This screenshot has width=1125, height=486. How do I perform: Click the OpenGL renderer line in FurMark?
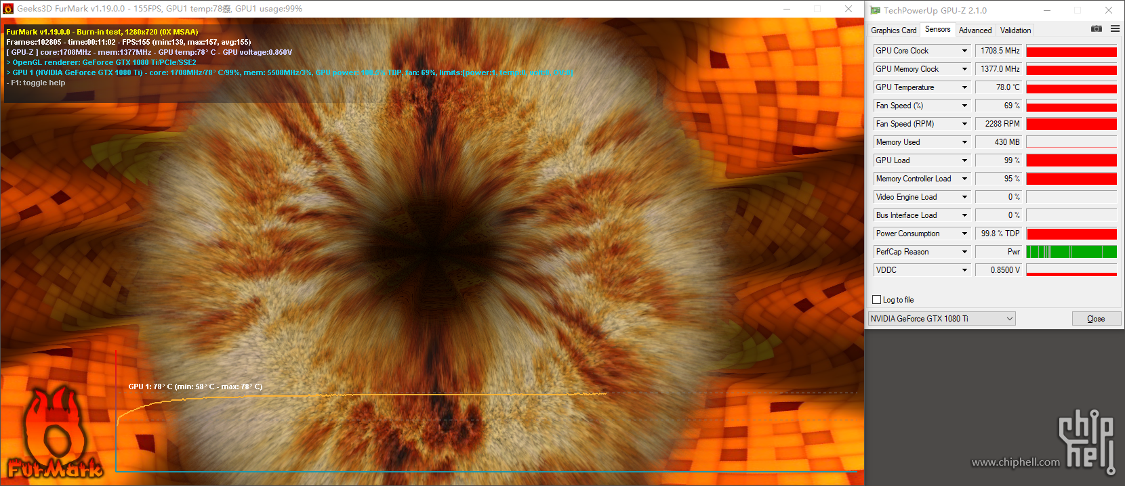point(102,62)
